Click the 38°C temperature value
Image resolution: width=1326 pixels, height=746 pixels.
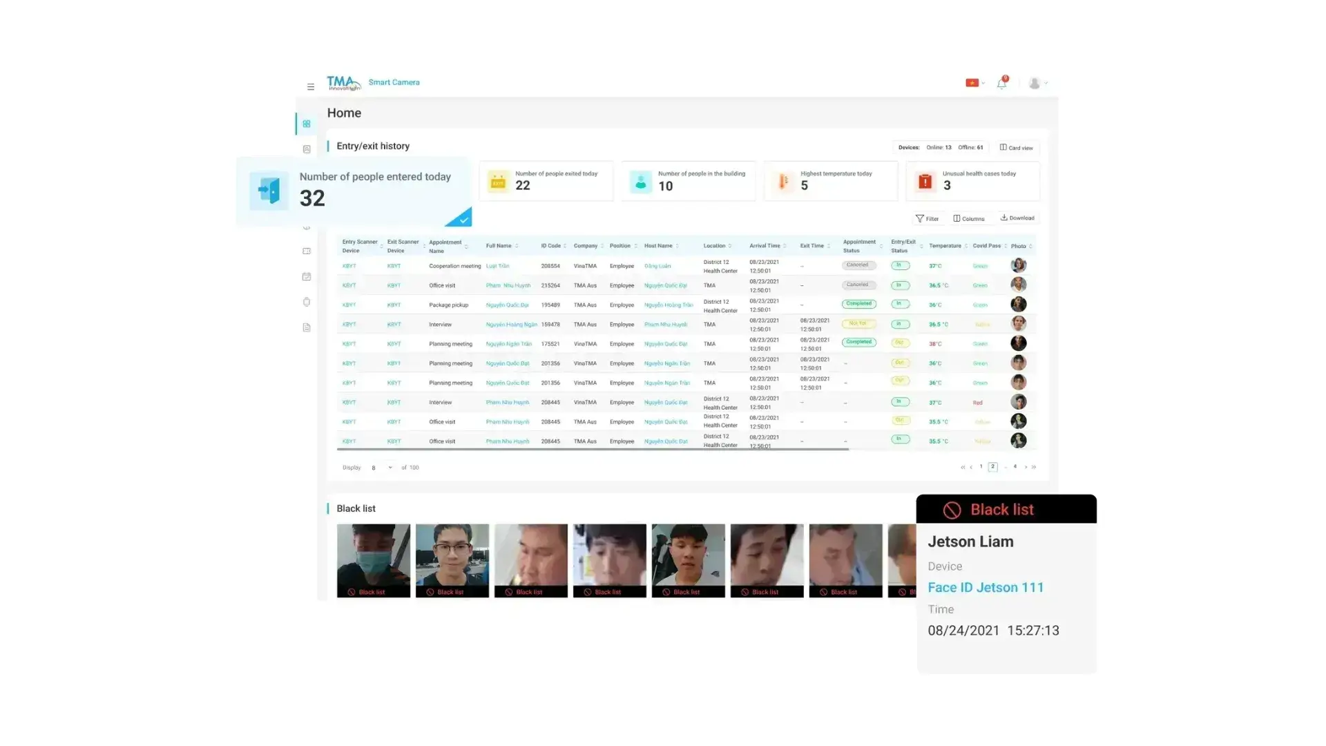(x=935, y=344)
